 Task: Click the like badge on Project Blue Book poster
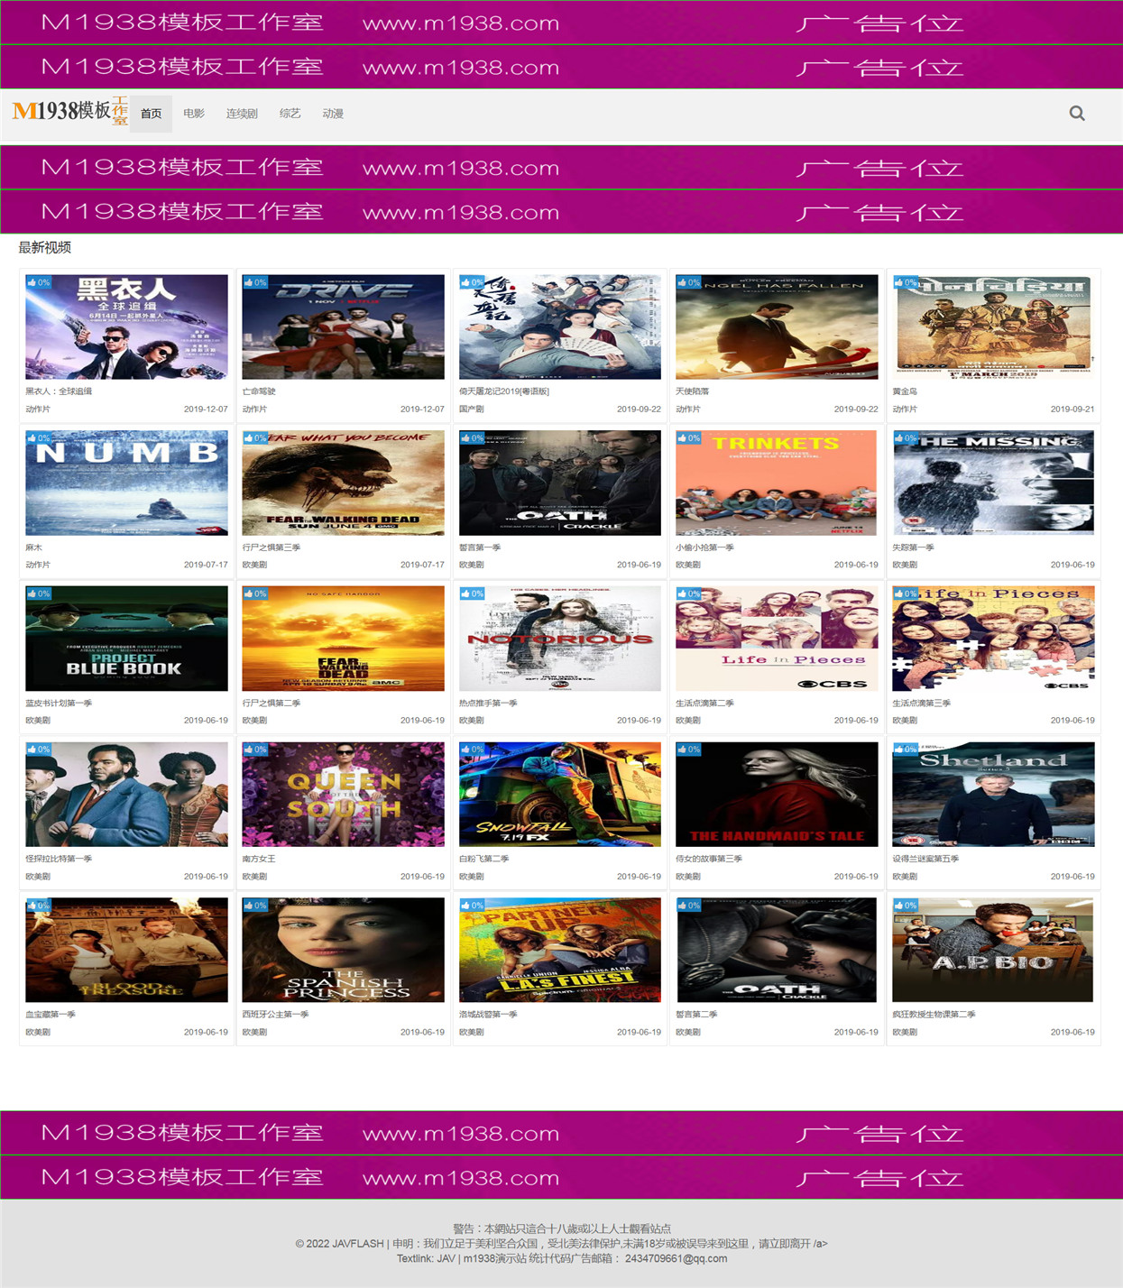click(39, 594)
